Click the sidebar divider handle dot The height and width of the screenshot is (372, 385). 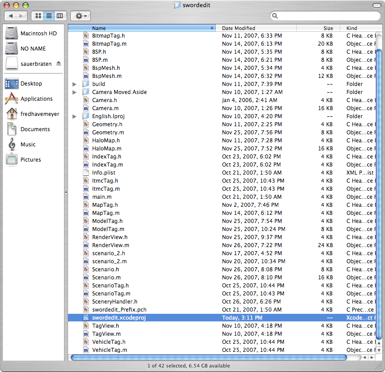point(66,193)
